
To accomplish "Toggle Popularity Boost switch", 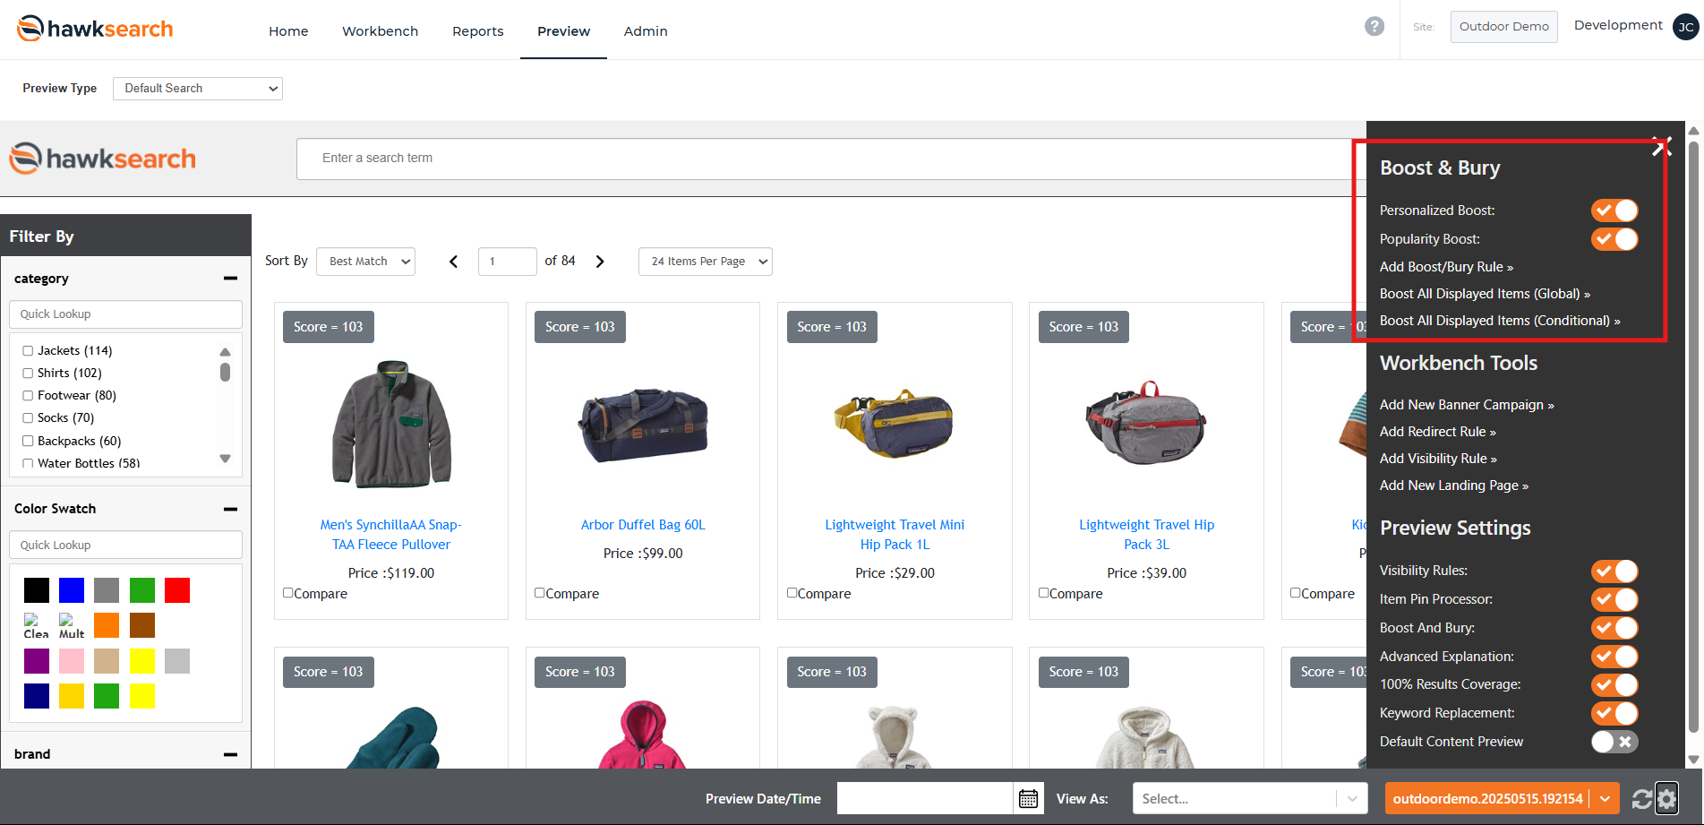I will pyautogui.click(x=1614, y=239).
